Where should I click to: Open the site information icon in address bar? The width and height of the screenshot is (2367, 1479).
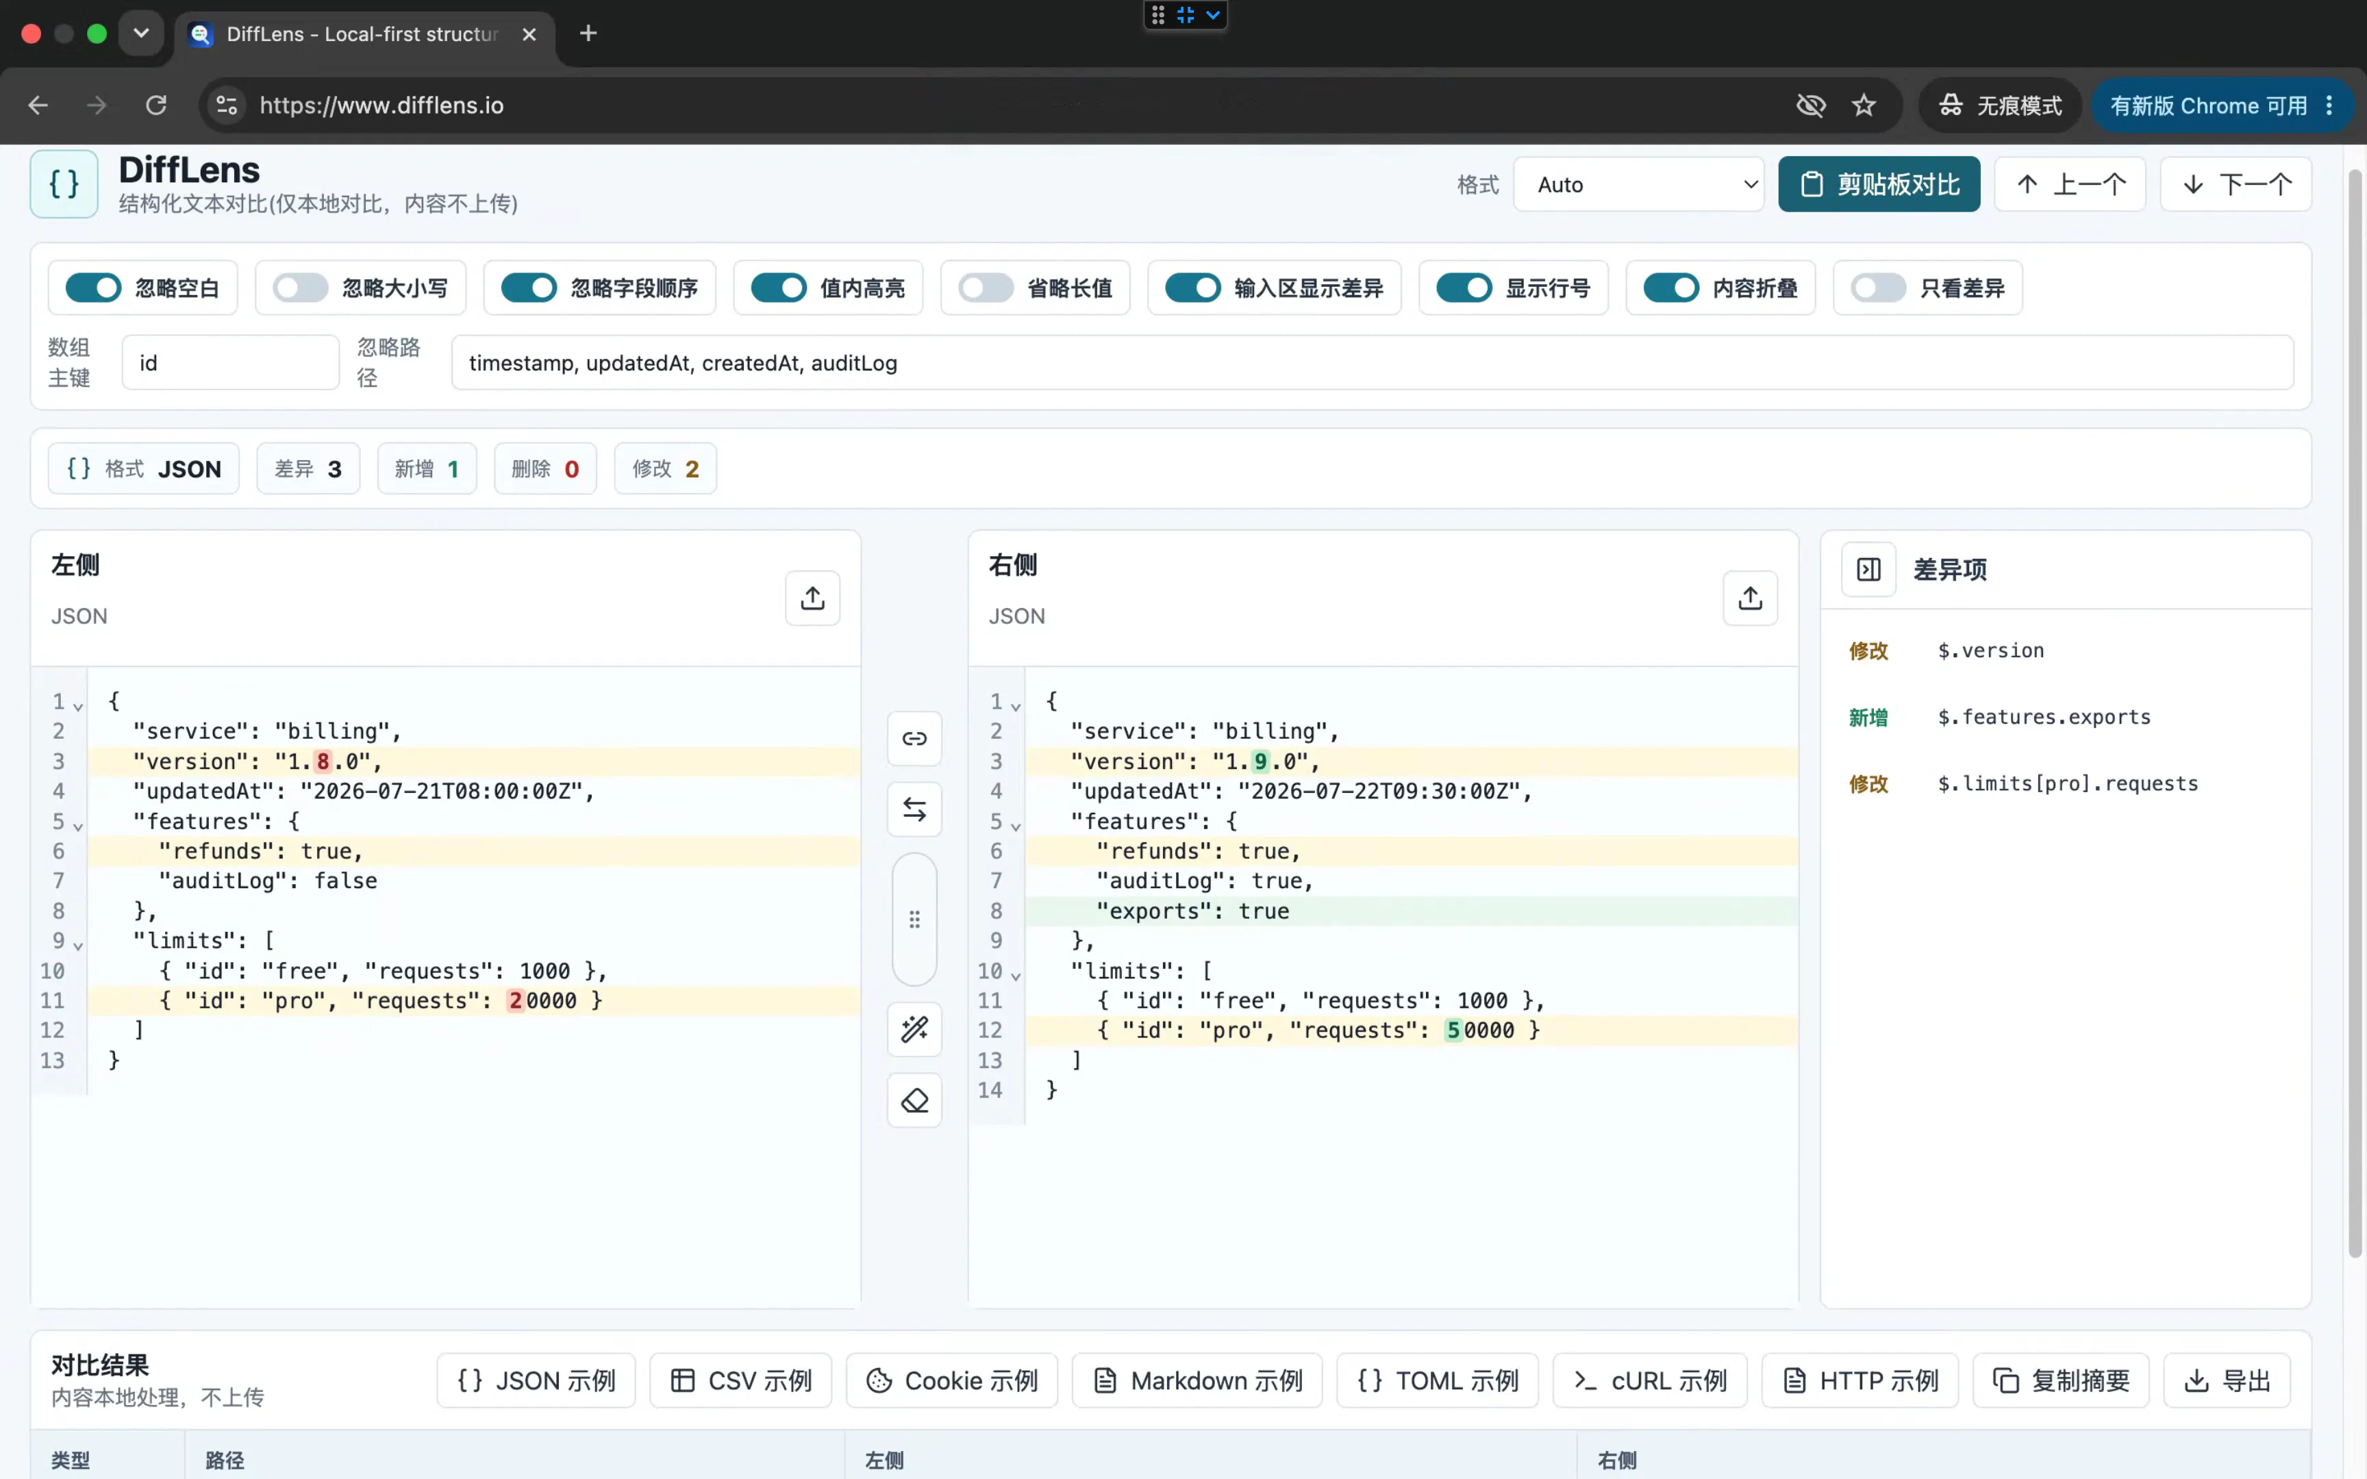pos(227,105)
